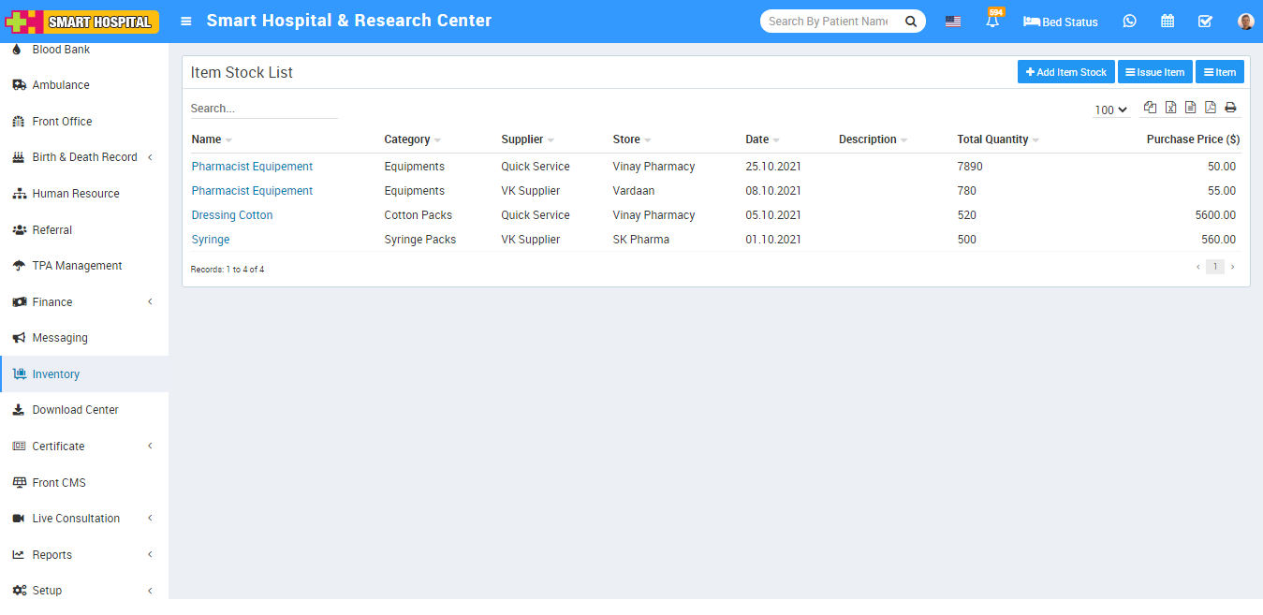This screenshot has height=615, width=1263.
Task: Export stock list as PDF icon
Action: click(x=1210, y=108)
